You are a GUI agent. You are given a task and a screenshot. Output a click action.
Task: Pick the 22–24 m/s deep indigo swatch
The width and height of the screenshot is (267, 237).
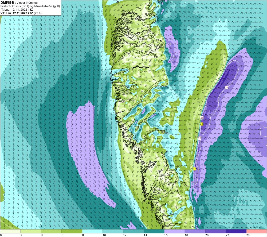coord(236,231)
